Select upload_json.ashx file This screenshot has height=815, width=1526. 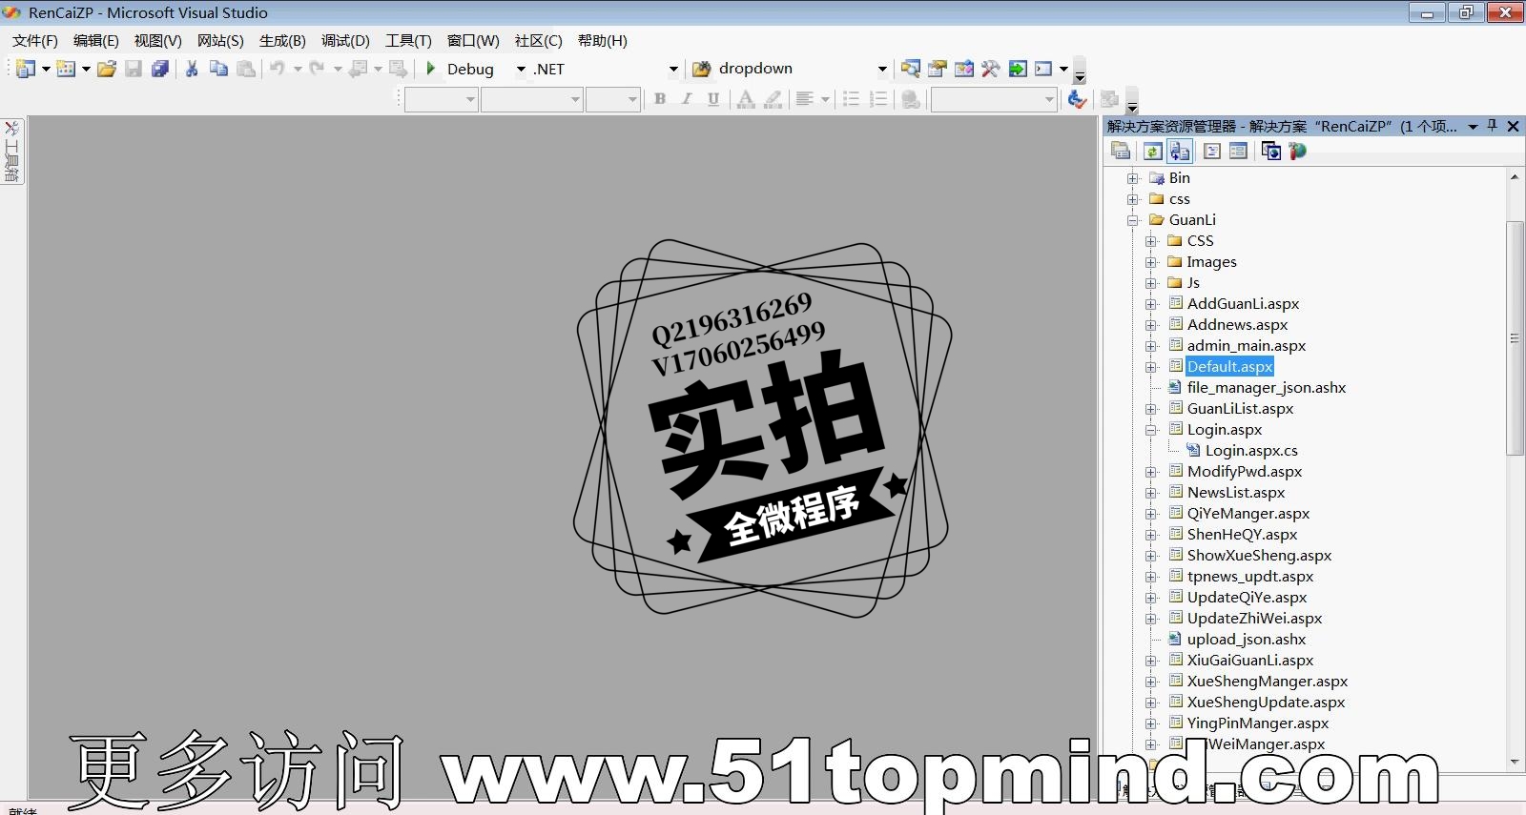pos(1247,640)
